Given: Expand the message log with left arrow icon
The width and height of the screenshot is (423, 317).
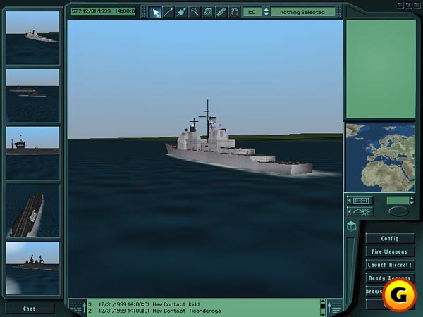Looking at the screenshot, I should pos(78,306).
